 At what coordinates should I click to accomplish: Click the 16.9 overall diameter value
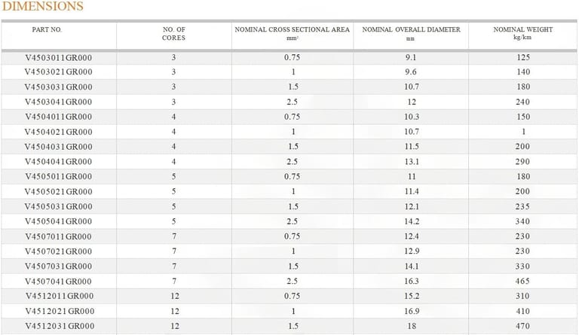click(411, 311)
